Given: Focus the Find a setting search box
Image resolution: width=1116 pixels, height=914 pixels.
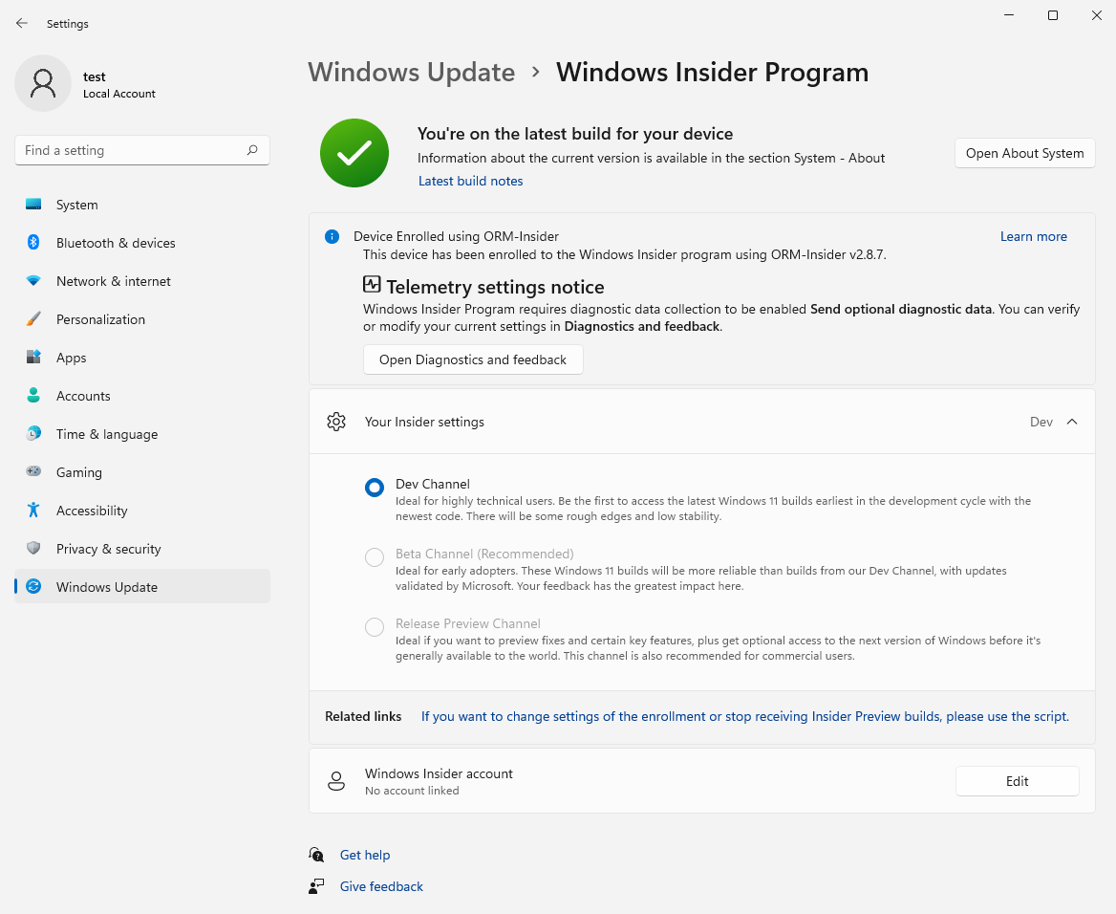Looking at the screenshot, I should tap(142, 150).
